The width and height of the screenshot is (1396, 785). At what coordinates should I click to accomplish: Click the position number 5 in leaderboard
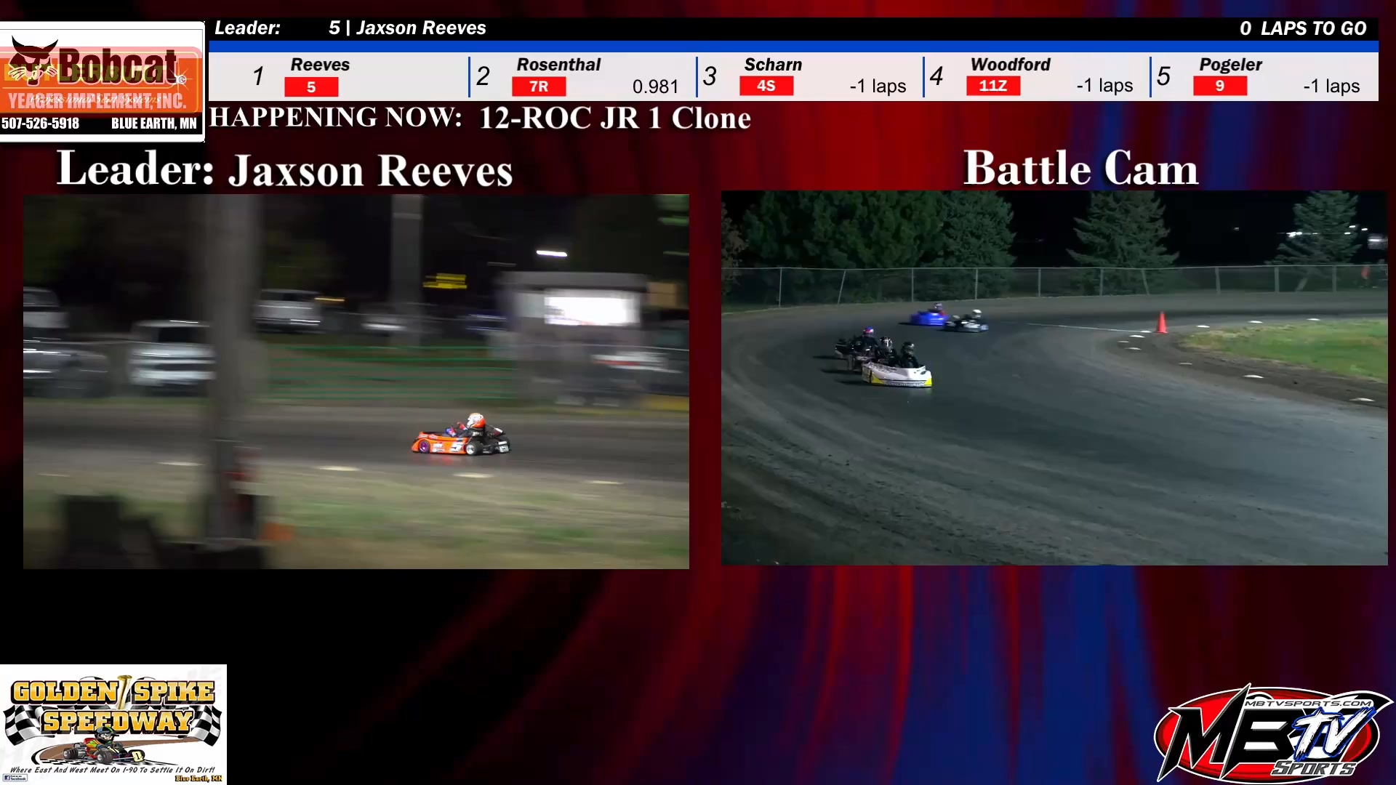(1164, 76)
